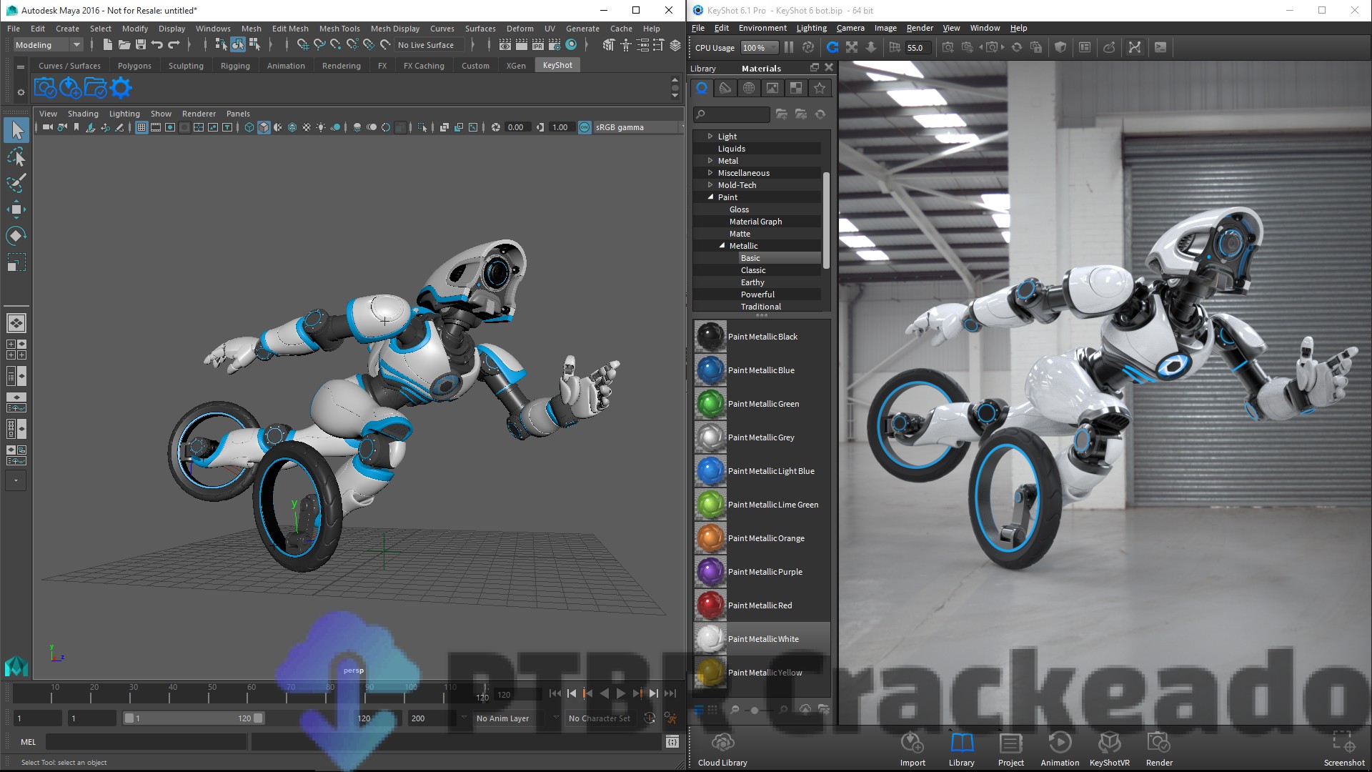Open Deform menu in Maya
This screenshot has width=1372, height=772.
tap(520, 29)
